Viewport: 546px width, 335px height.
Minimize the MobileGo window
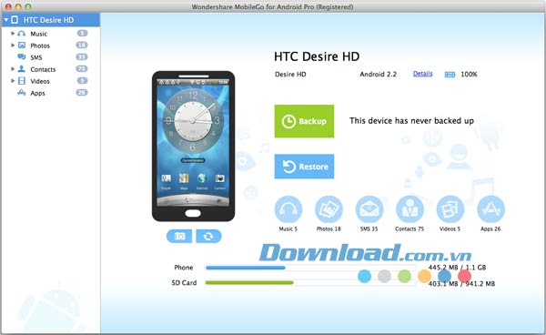(18, 6)
